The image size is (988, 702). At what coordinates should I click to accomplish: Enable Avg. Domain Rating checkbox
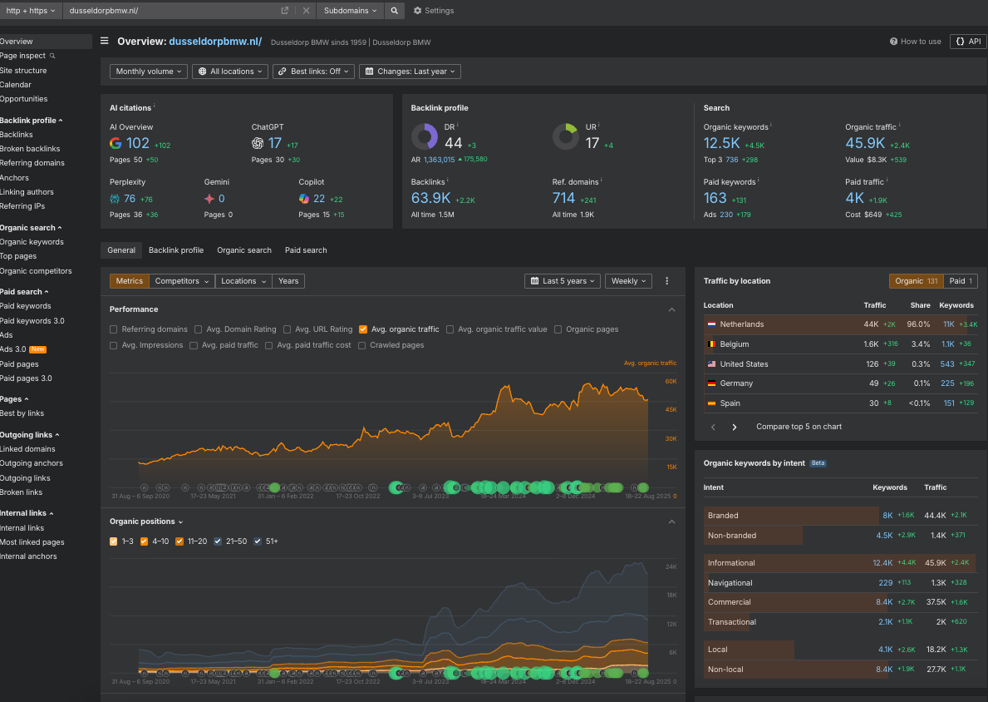[x=198, y=329]
